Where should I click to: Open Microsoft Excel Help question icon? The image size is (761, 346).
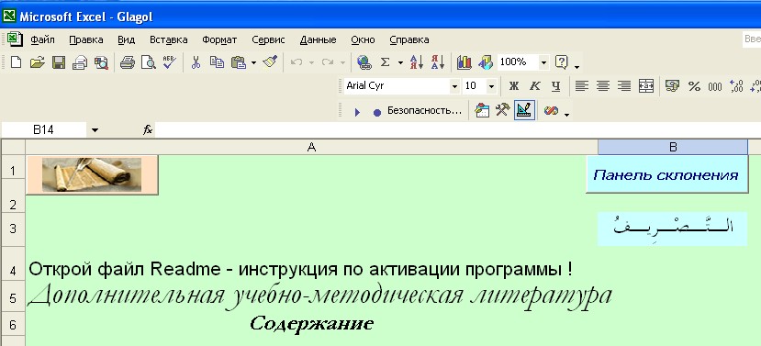561,62
